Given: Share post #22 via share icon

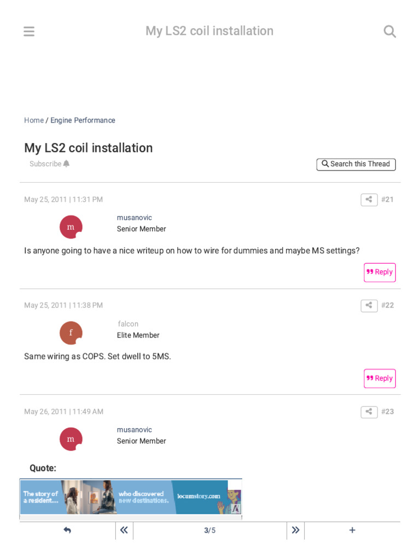Looking at the screenshot, I should [369, 305].
